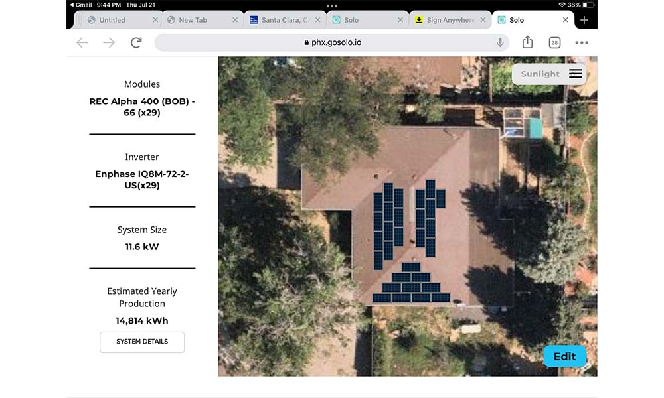Open the iPad multitasking three-dots control
The width and height of the screenshot is (664, 398).
pyautogui.click(x=332, y=5)
